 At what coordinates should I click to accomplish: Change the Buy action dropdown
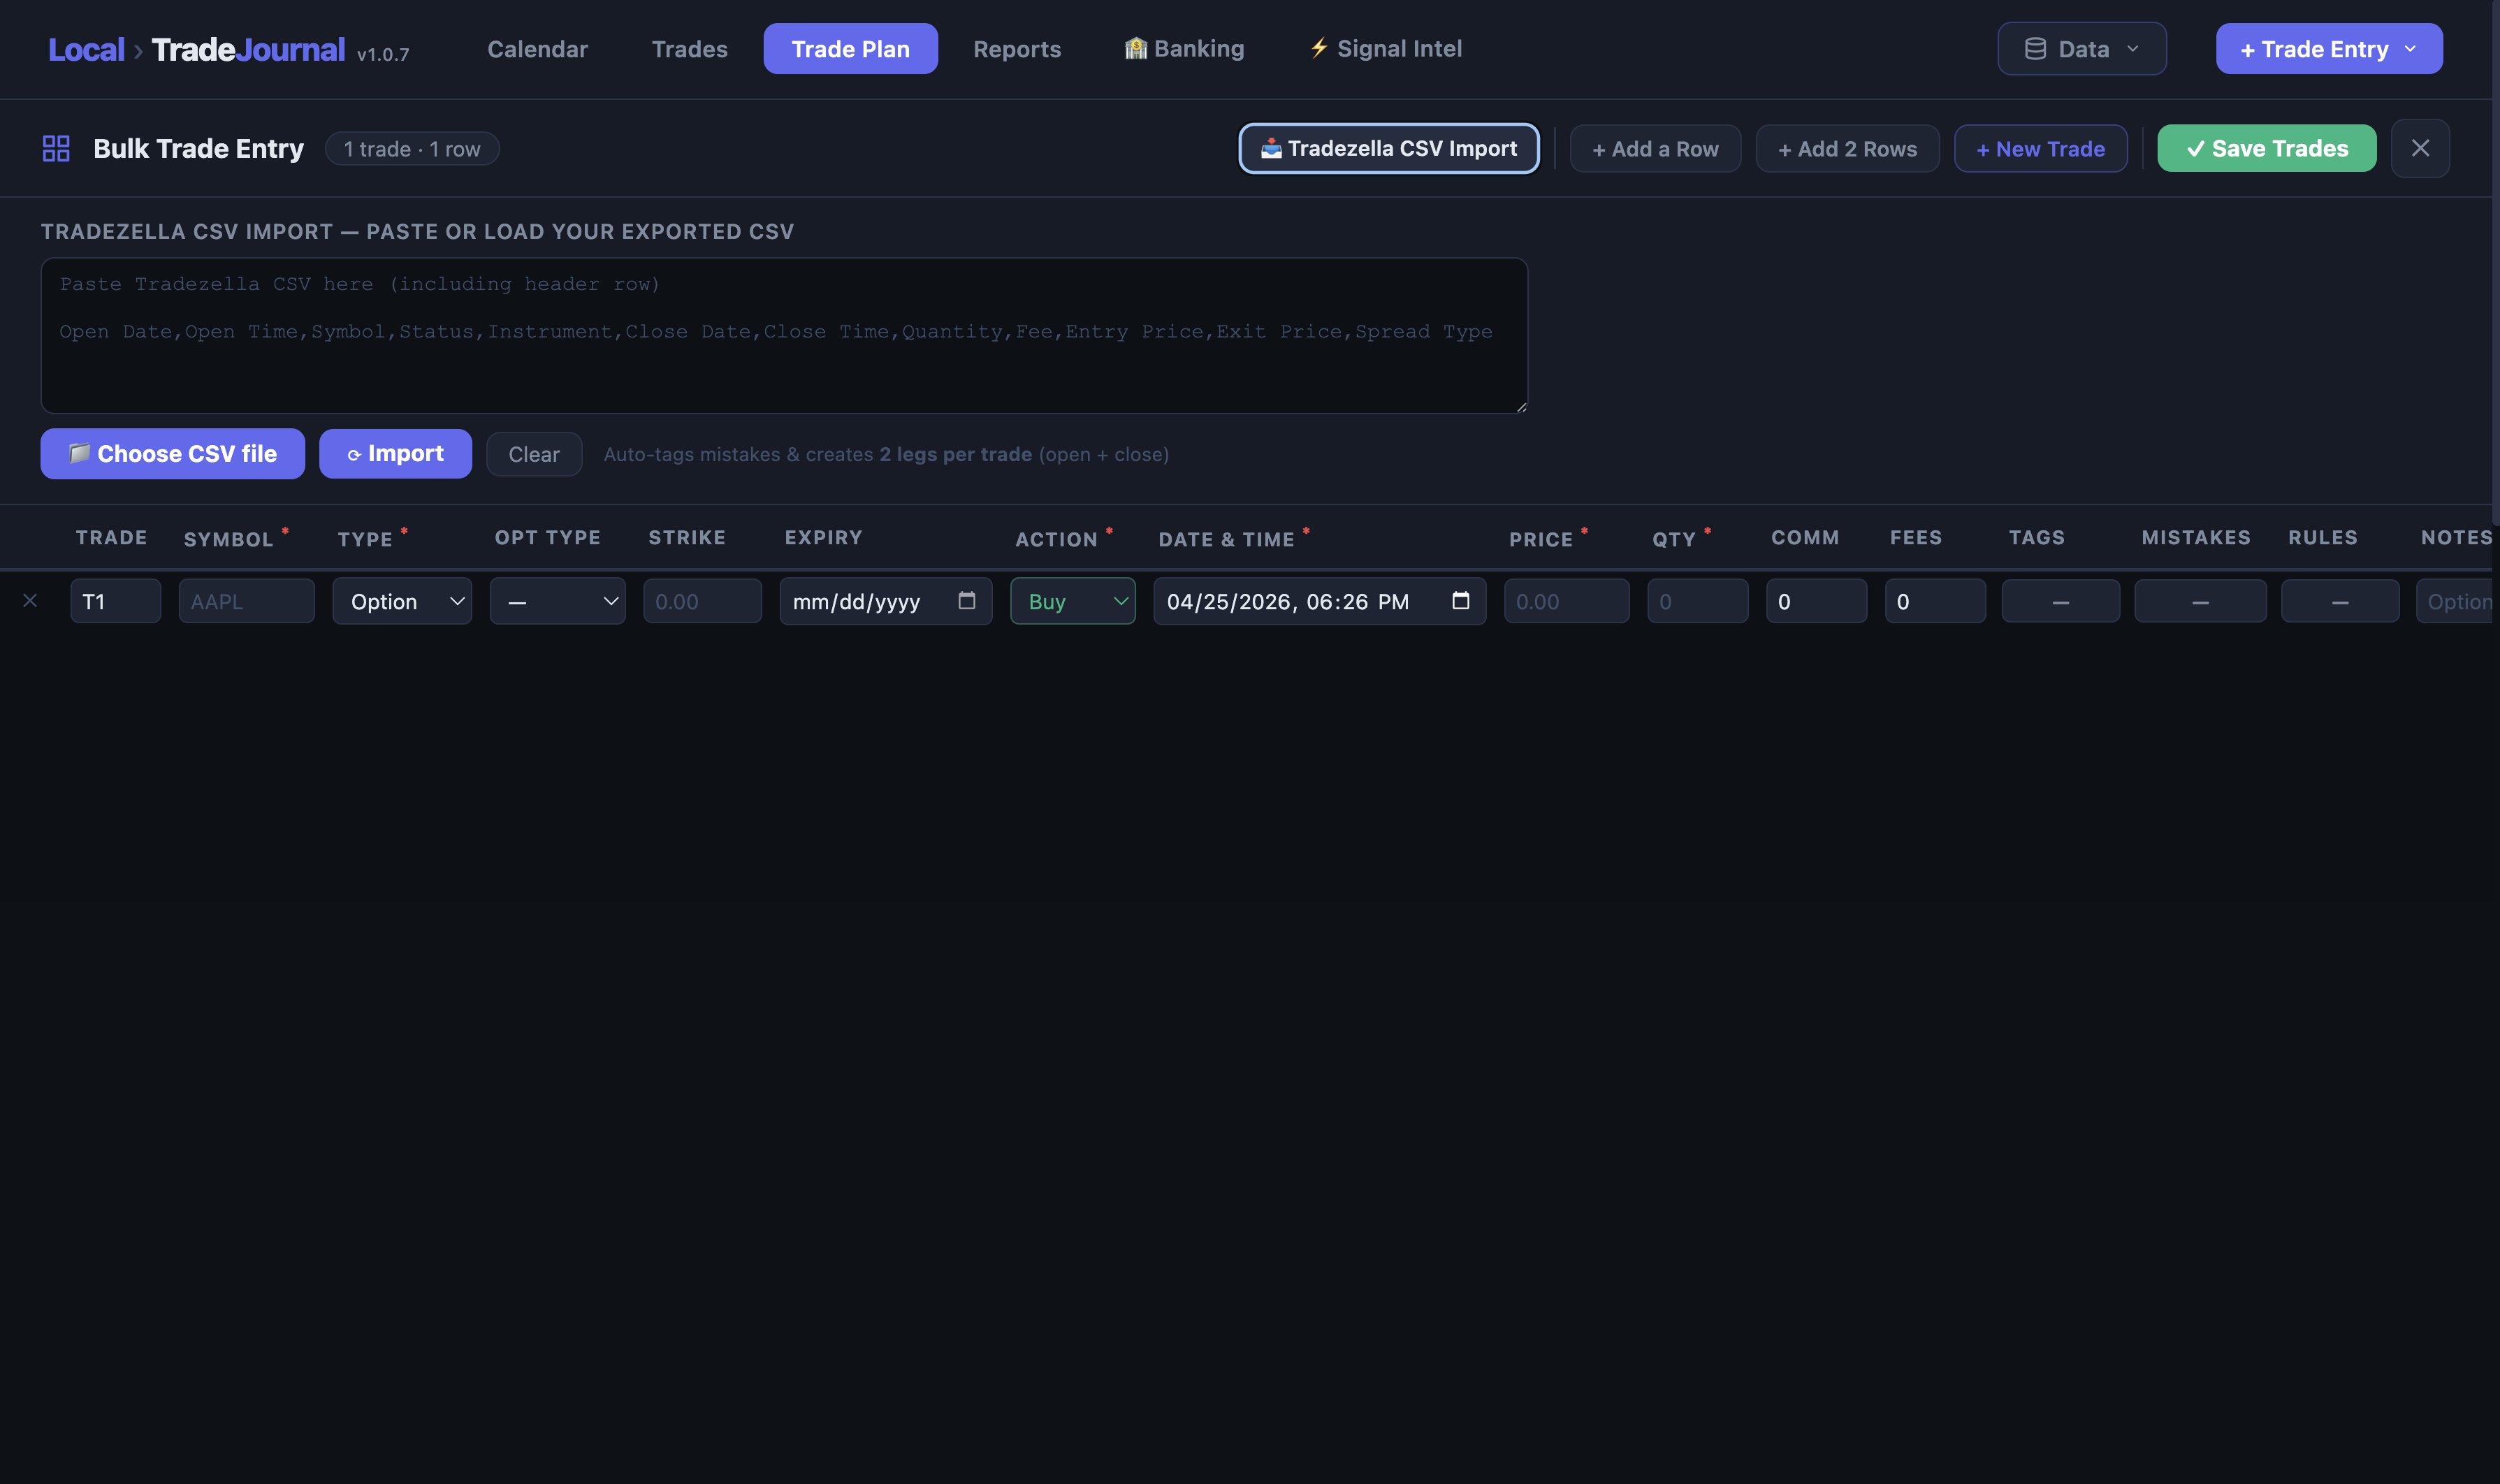pos(1072,601)
